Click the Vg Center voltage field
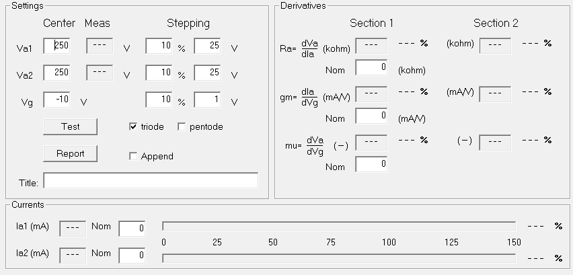This screenshot has height=275, width=573. [56, 100]
